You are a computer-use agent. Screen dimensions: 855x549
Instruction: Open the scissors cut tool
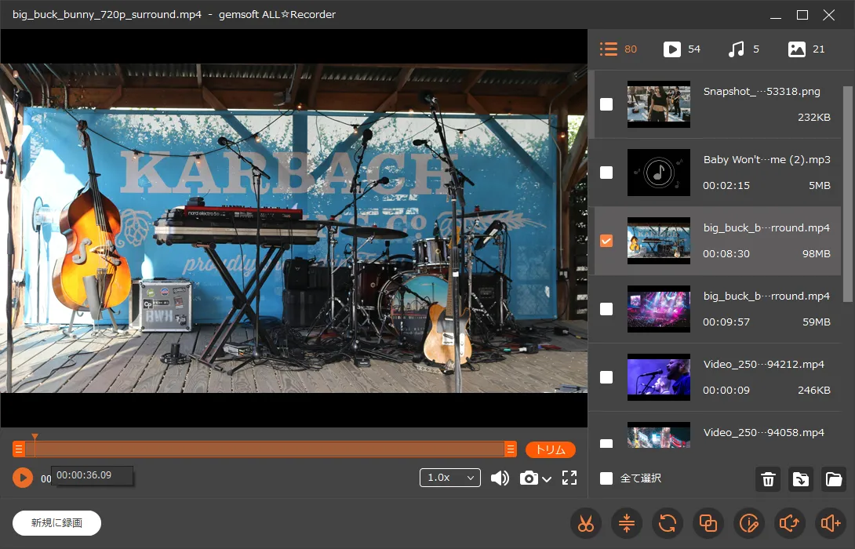[x=585, y=524]
